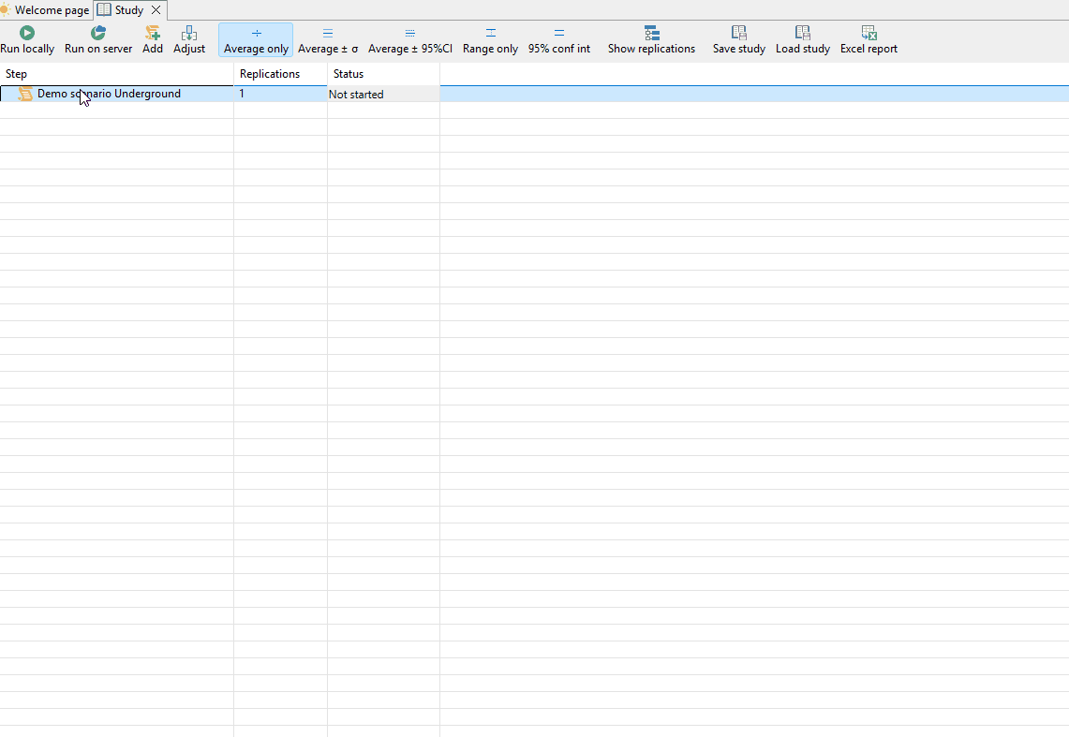Click the Not started status cell

[384, 94]
